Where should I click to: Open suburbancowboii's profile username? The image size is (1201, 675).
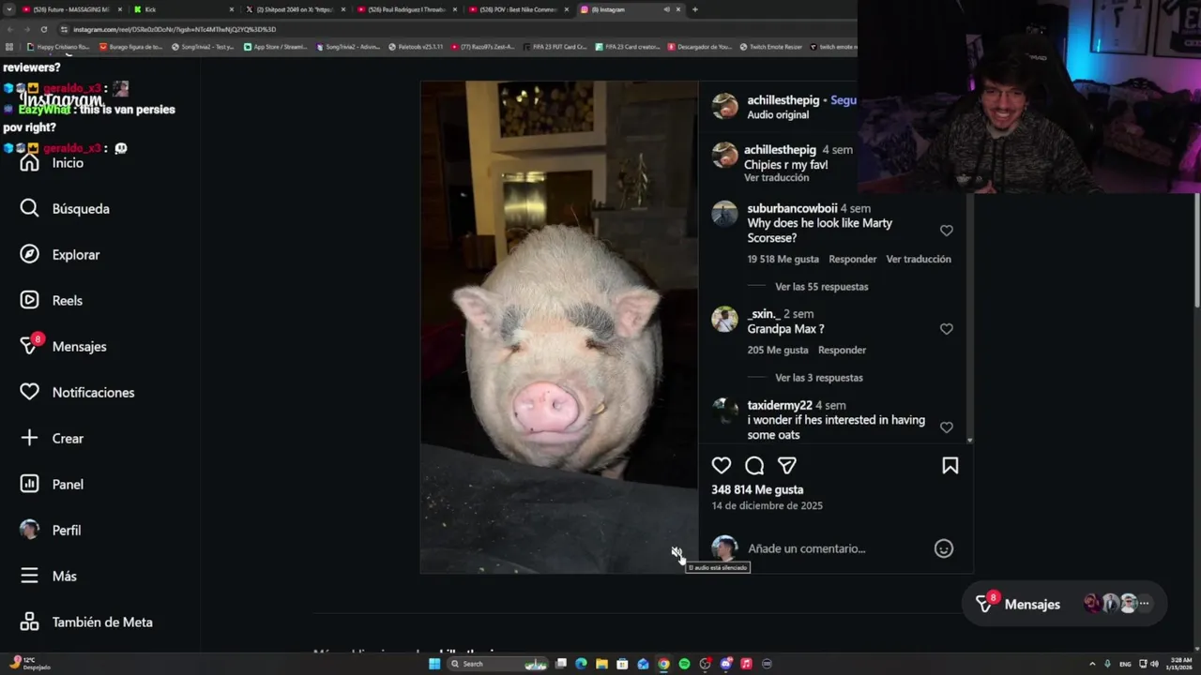[x=792, y=208]
